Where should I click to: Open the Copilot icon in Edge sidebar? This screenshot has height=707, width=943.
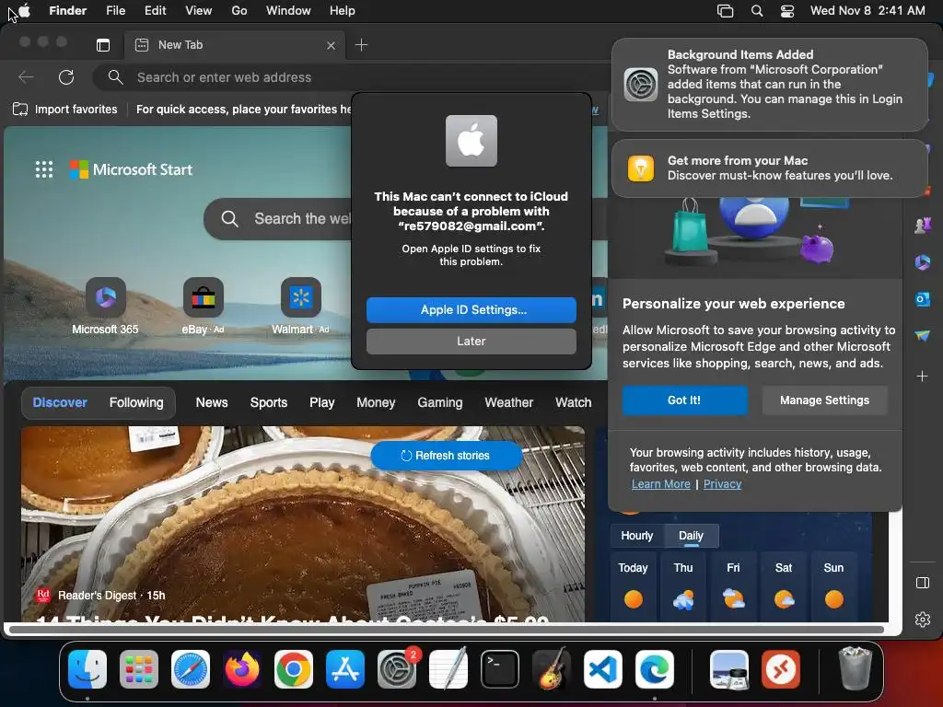point(923,262)
